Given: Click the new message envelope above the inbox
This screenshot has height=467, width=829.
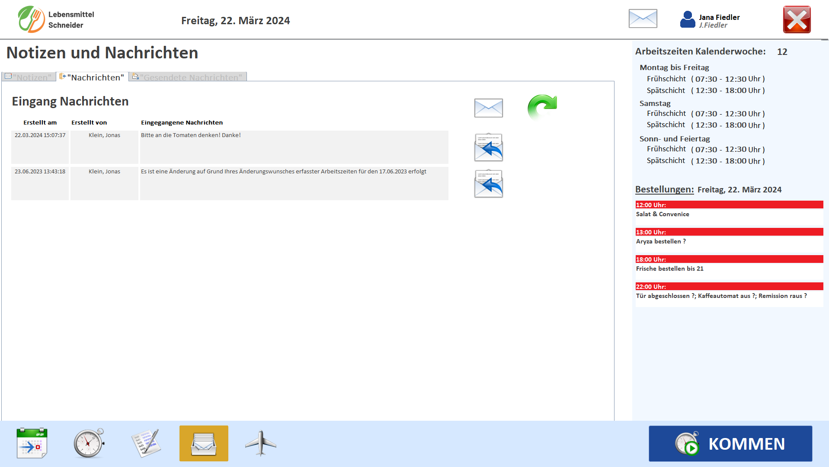Looking at the screenshot, I should tap(488, 108).
